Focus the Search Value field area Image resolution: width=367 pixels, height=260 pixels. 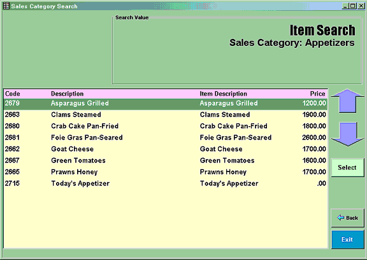point(237,50)
